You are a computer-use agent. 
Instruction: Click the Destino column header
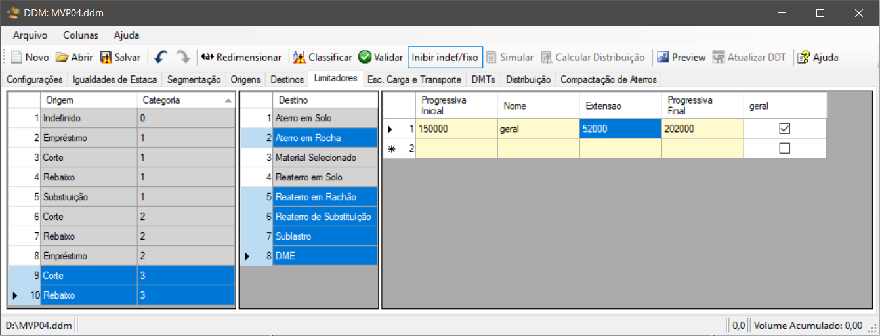click(x=325, y=100)
